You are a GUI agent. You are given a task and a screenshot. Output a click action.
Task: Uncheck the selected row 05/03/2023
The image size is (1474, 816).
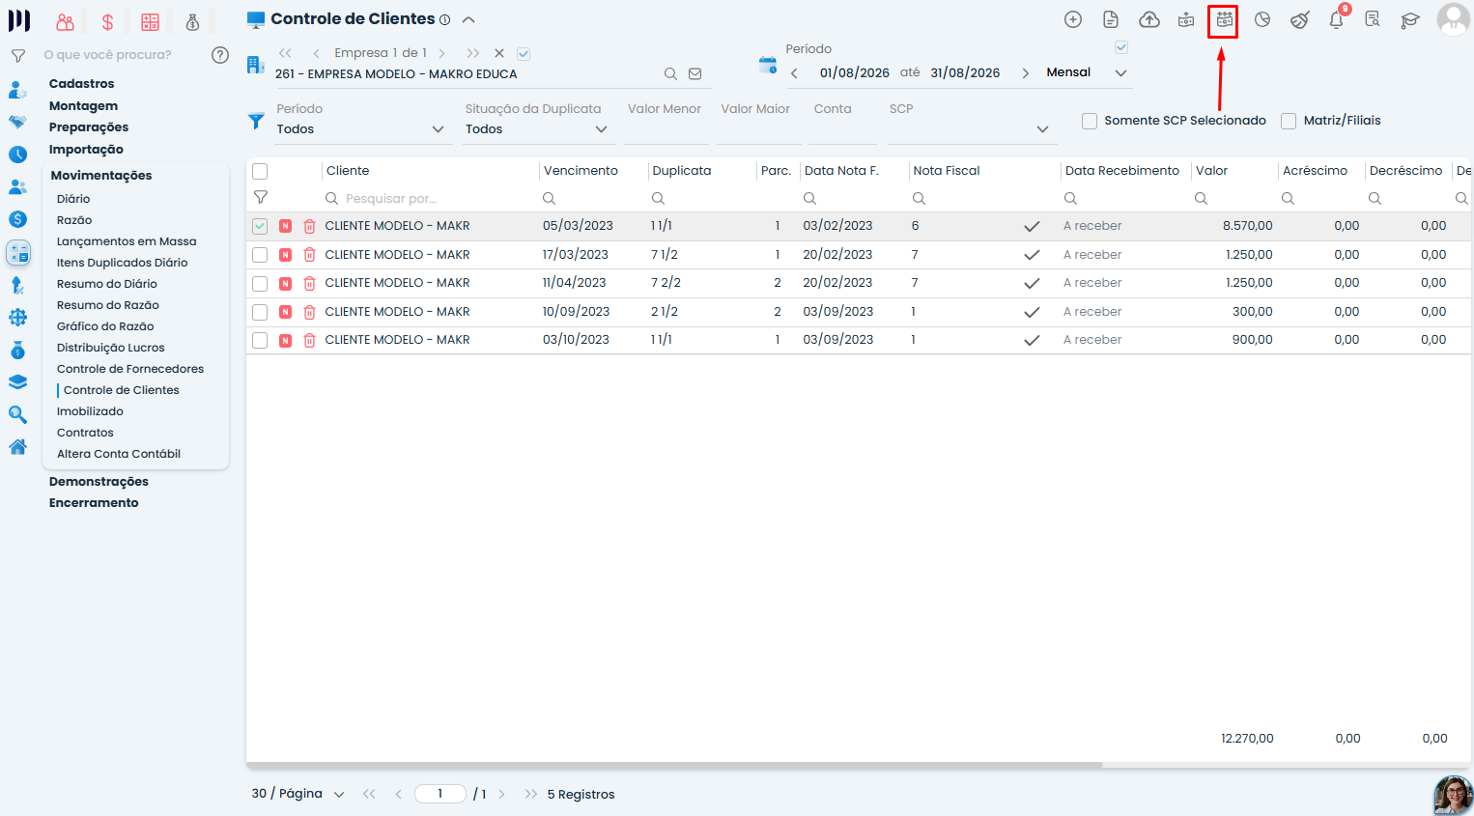[x=260, y=226]
